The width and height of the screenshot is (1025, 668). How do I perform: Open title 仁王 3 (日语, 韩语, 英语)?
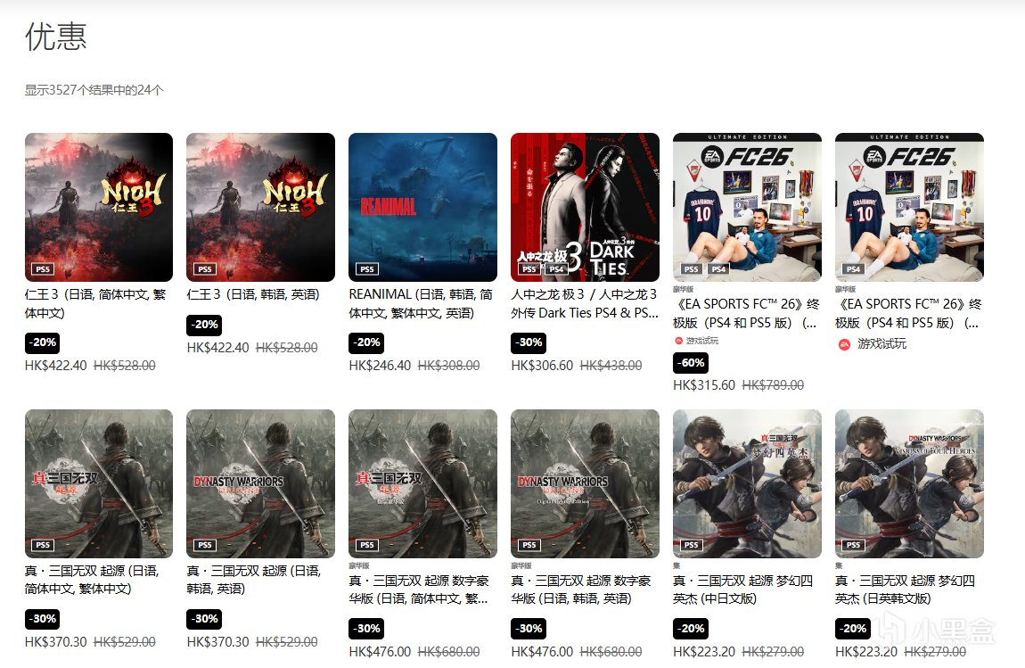(254, 294)
